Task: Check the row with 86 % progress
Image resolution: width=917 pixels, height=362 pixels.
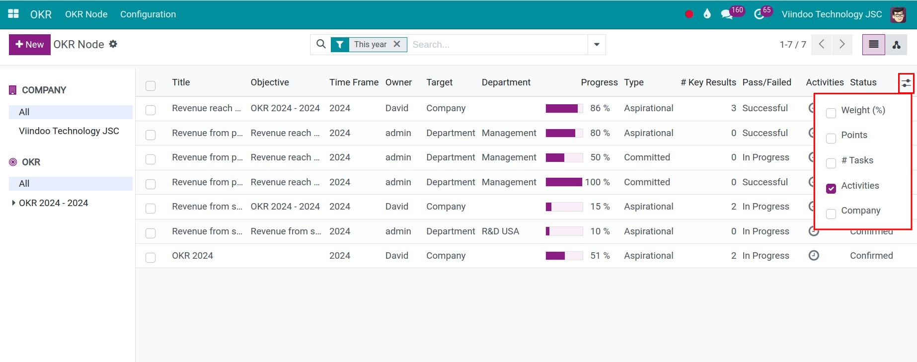Action: 151,110
